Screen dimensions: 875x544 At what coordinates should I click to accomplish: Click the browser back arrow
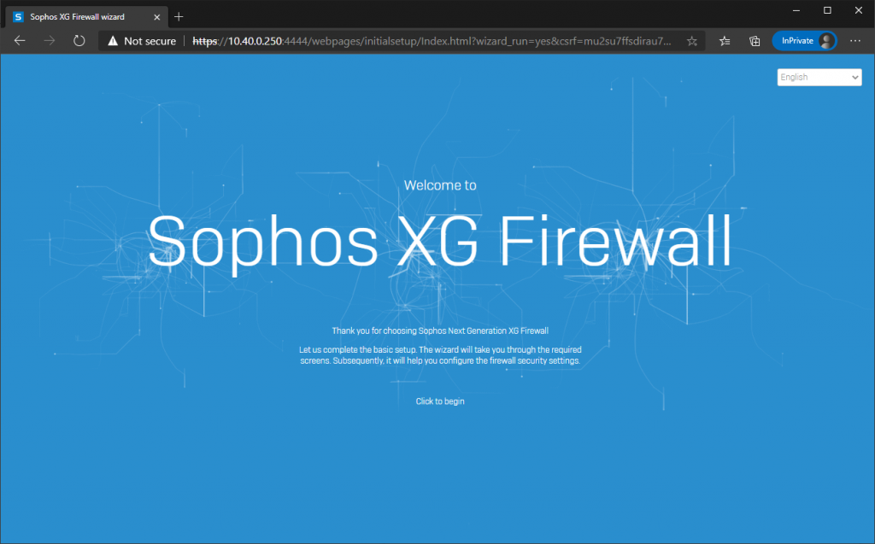coord(20,41)
